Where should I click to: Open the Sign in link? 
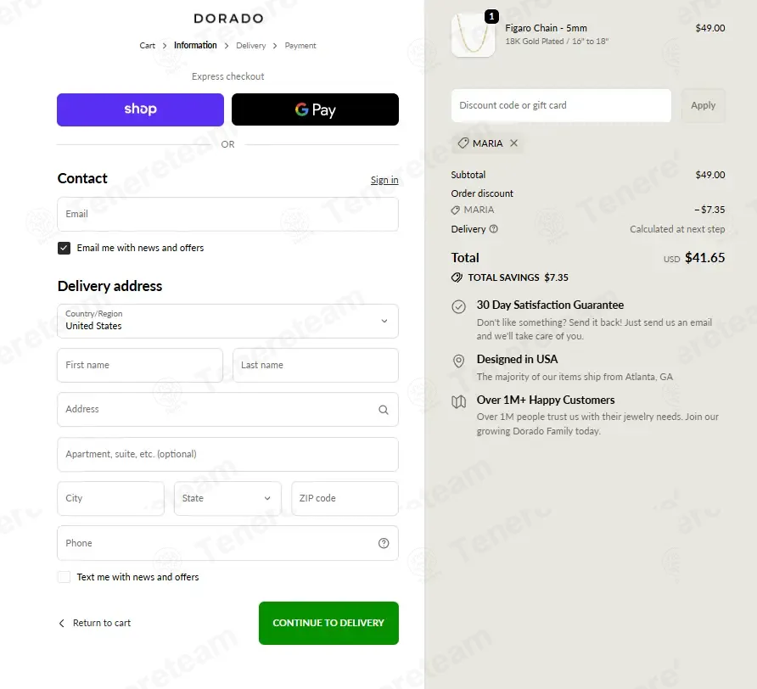(x=384, y=180)
